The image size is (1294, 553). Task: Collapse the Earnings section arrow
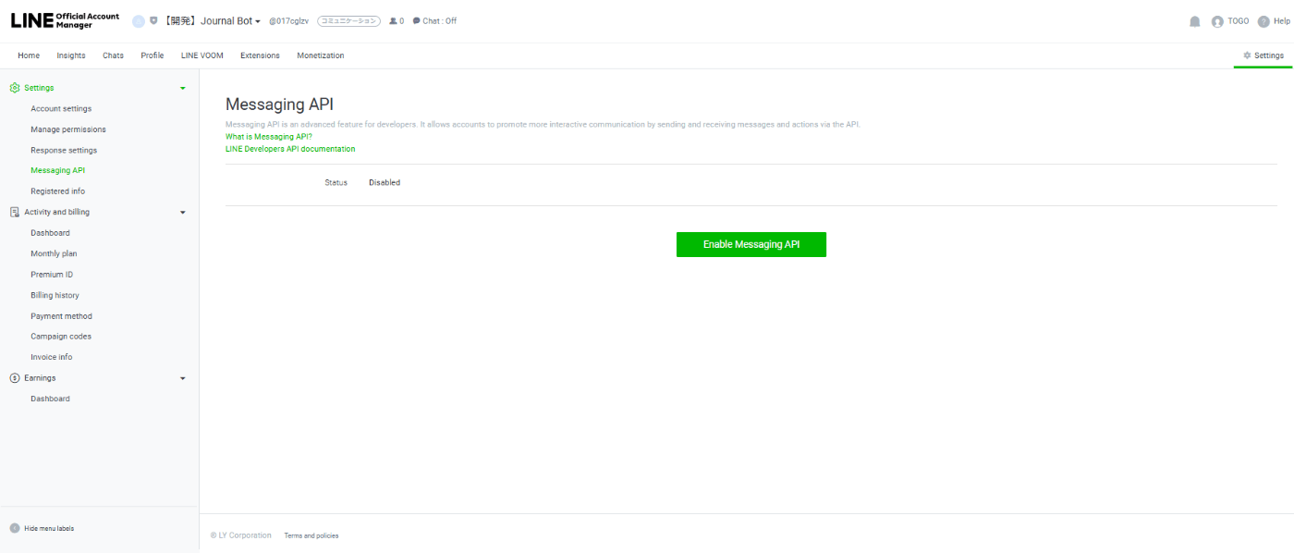point(182,378)
